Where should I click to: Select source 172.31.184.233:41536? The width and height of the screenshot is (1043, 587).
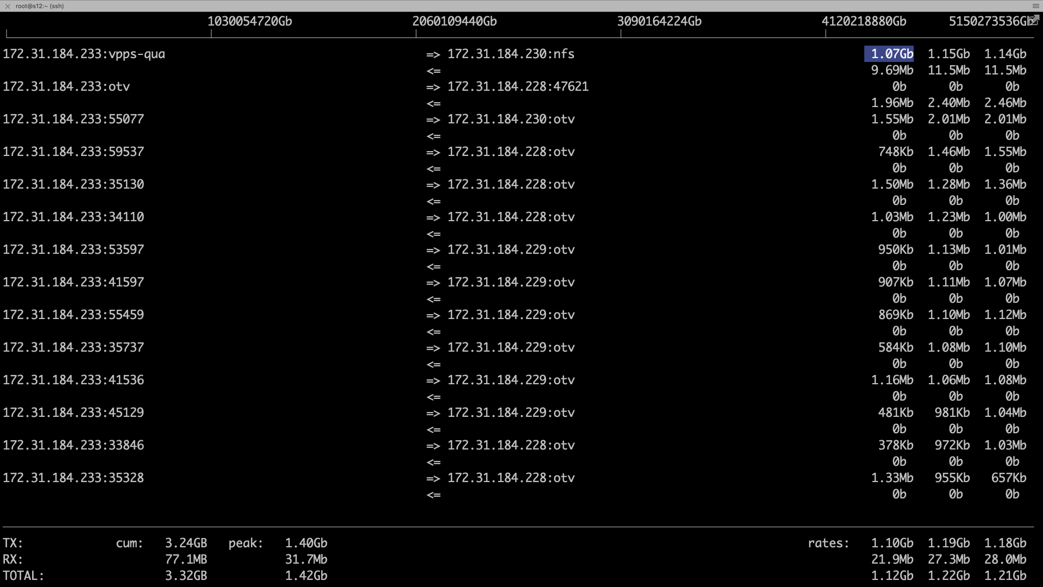[73, 380]
